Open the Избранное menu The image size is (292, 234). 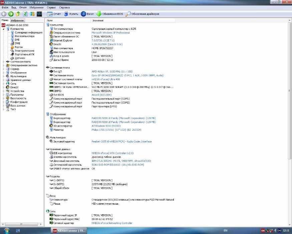pyautogui.click(x=36, y=8)
